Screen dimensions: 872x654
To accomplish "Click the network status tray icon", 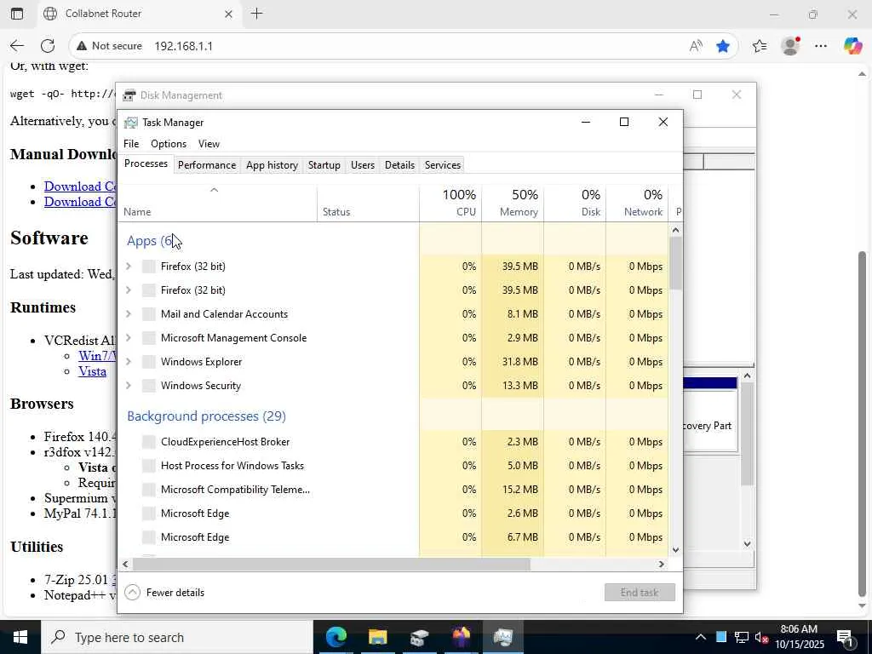I will (x=742, y=637).
